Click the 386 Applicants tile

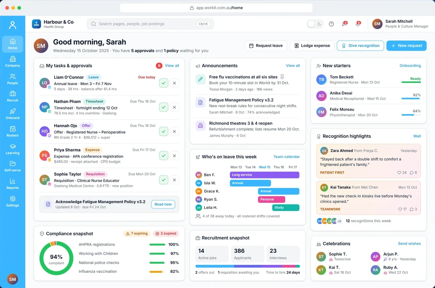[248, 254]
